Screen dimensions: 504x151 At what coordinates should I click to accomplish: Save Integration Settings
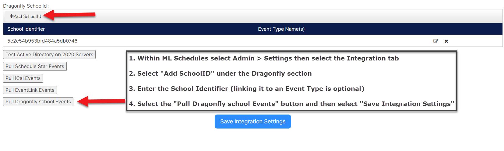pos(253,122)
